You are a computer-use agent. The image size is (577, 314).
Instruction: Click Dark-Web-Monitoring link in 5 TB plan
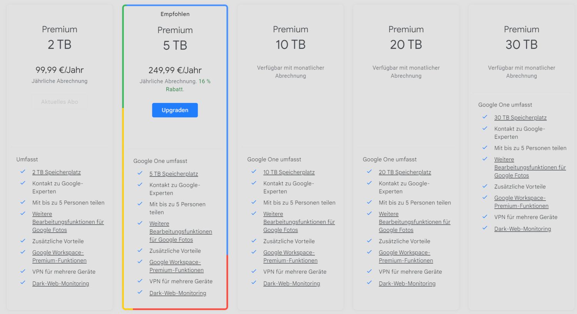click(x=178, y=293)
